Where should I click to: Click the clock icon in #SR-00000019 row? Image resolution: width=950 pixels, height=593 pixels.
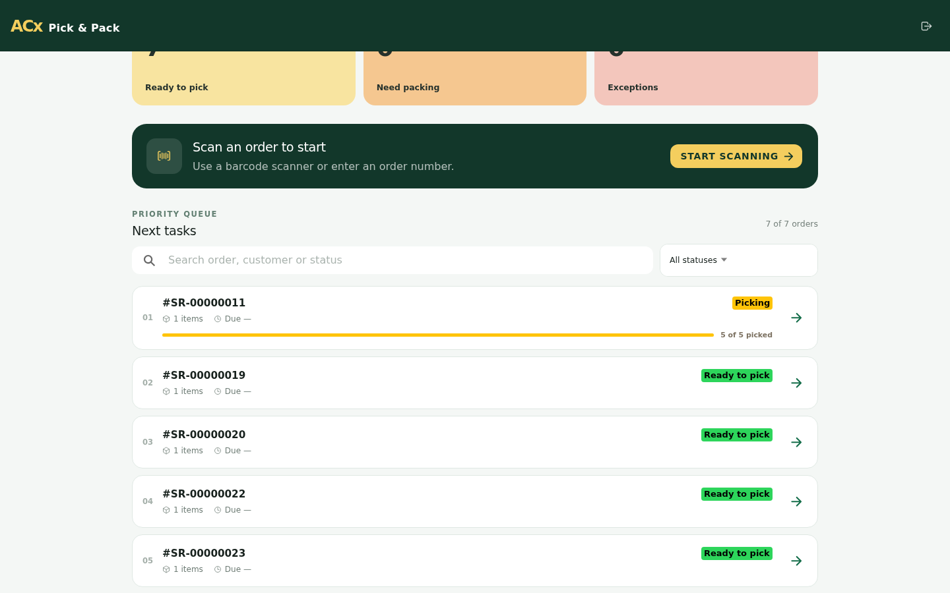[x=218, y=391]
